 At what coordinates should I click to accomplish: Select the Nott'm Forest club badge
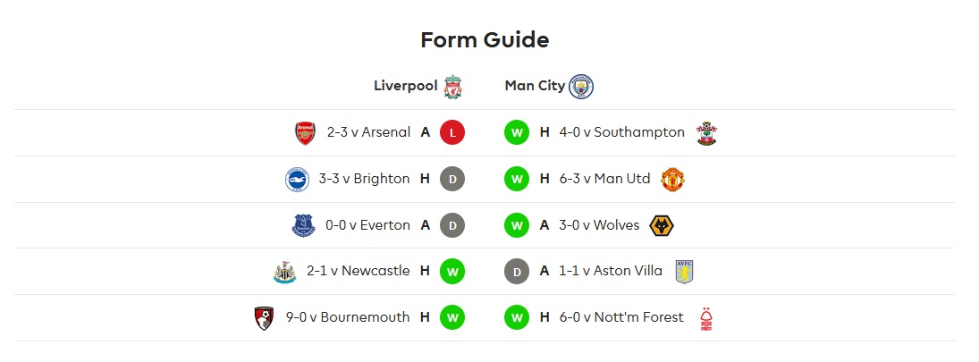(x=706, y=317)
